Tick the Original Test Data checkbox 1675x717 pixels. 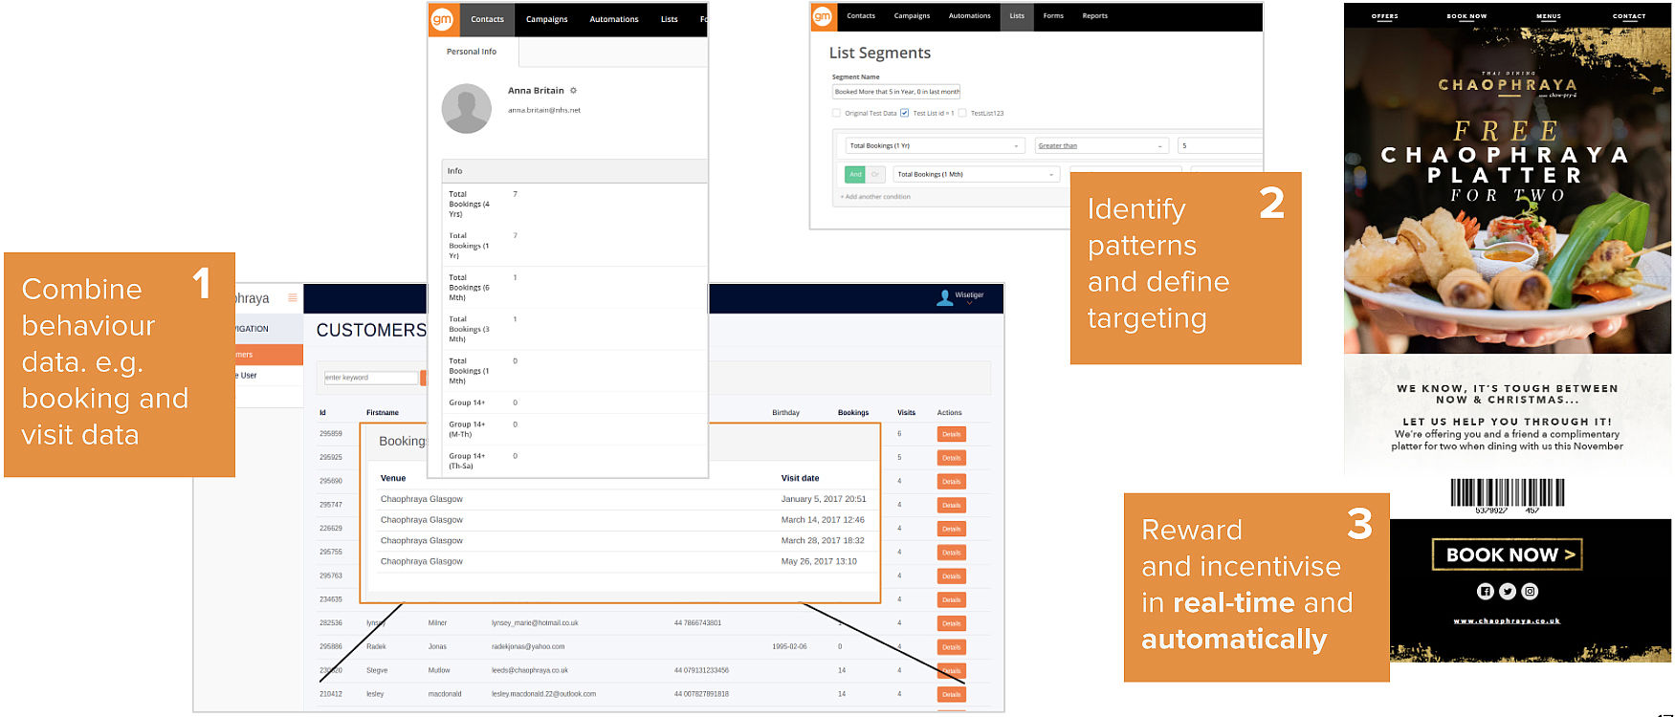click(836, 113)
